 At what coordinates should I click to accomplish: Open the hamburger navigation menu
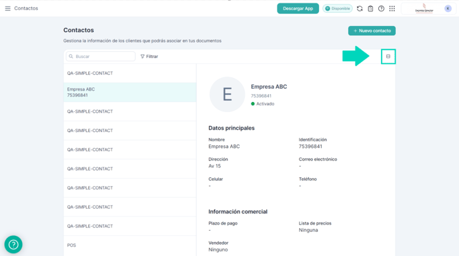(7, 9)
